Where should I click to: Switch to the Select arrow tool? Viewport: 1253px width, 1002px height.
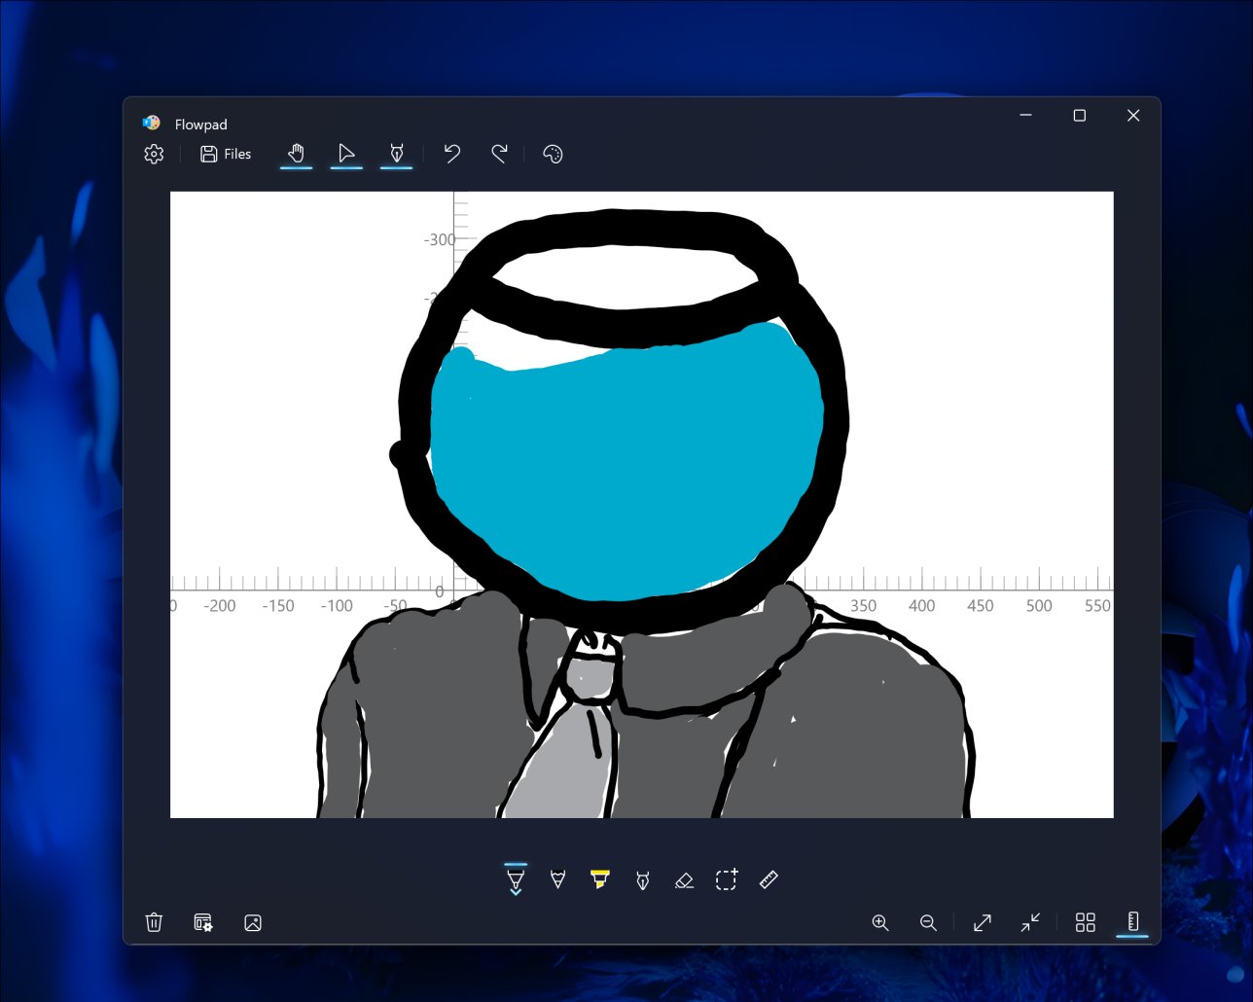click(x=346, y=153)
